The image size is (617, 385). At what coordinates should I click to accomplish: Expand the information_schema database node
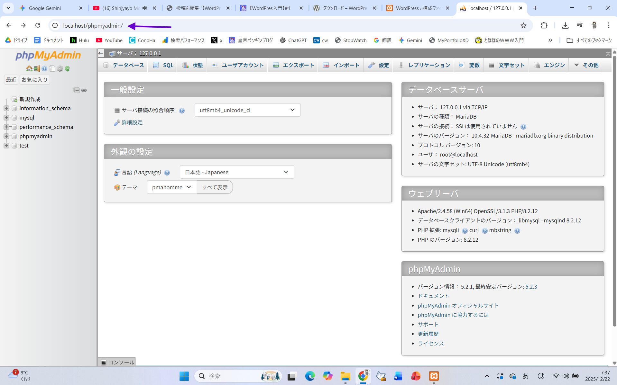pos(6,108)
